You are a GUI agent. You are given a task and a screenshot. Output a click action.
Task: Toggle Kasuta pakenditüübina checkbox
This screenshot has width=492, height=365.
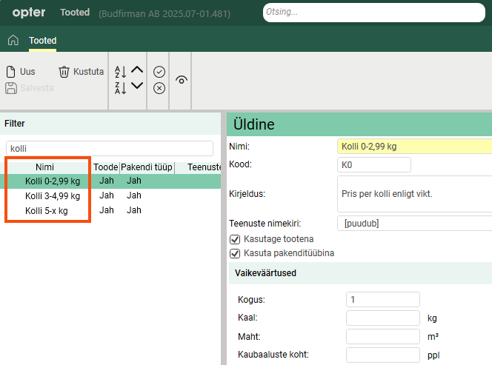(236, 253)
